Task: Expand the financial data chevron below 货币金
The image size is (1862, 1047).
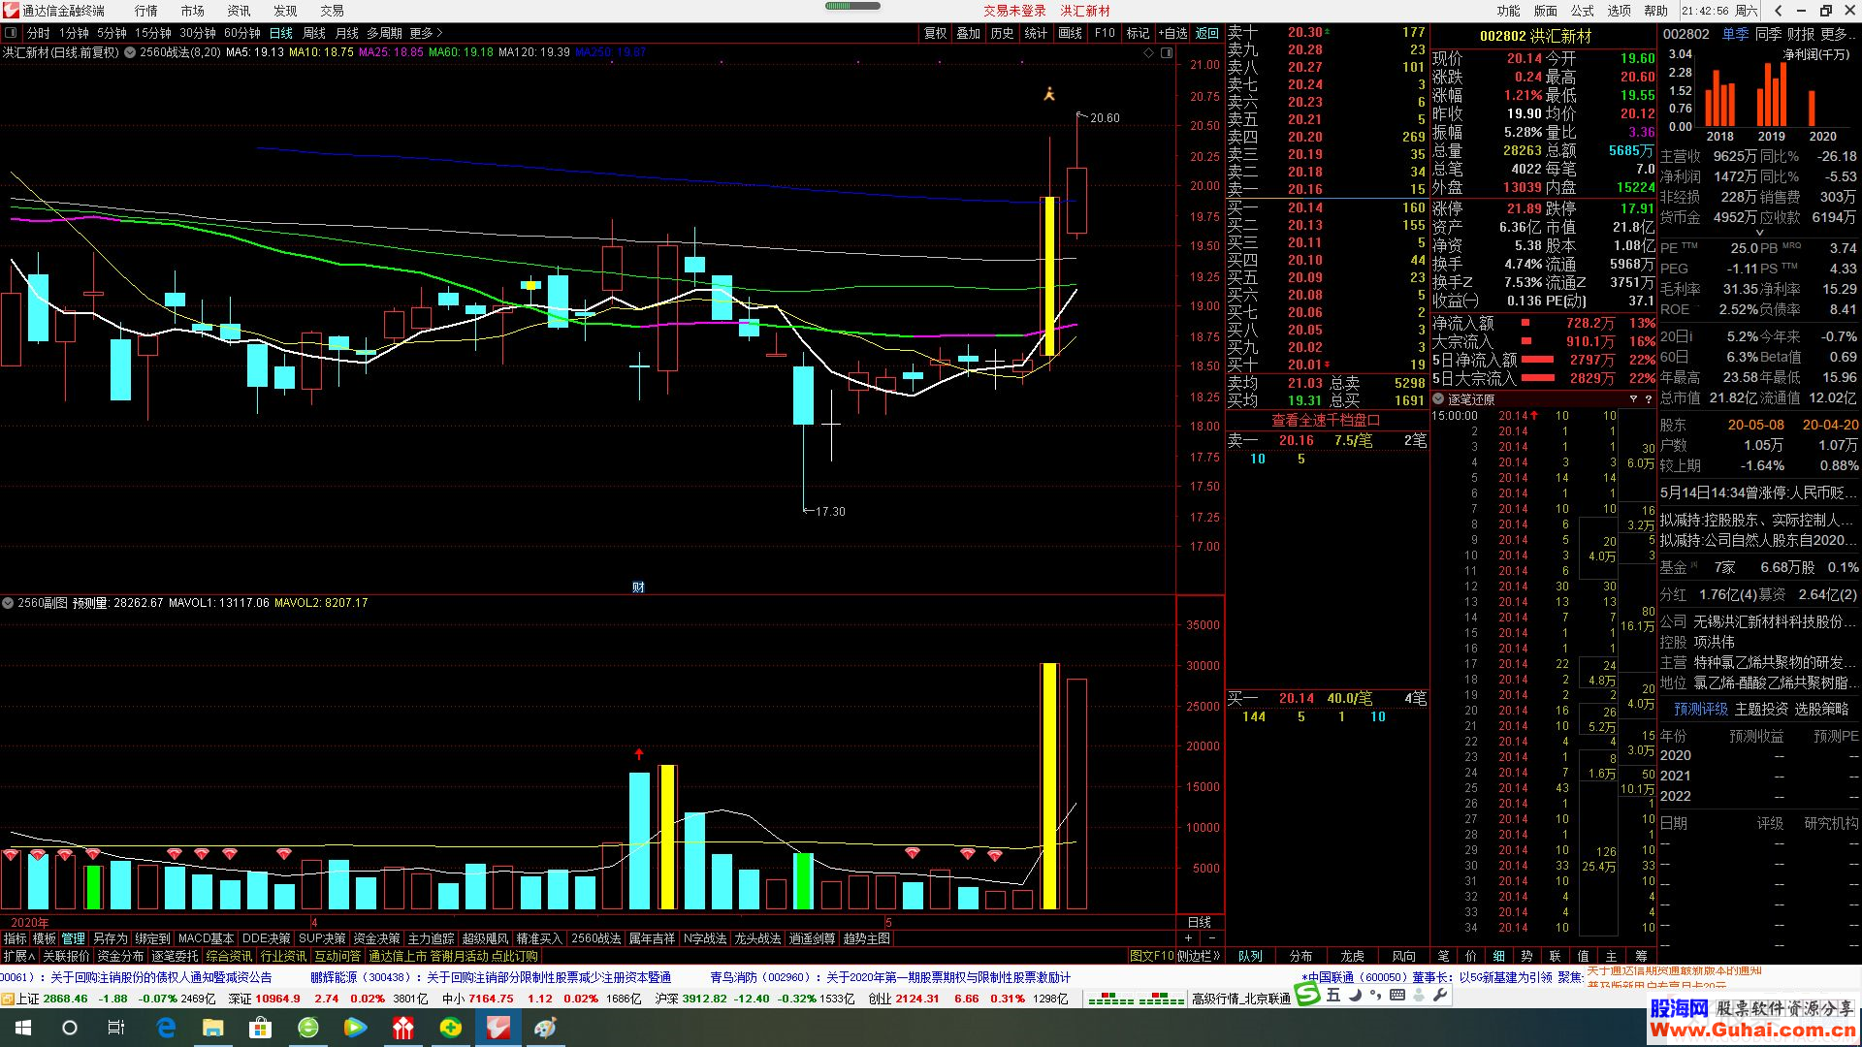Action: click(1759, 233)
